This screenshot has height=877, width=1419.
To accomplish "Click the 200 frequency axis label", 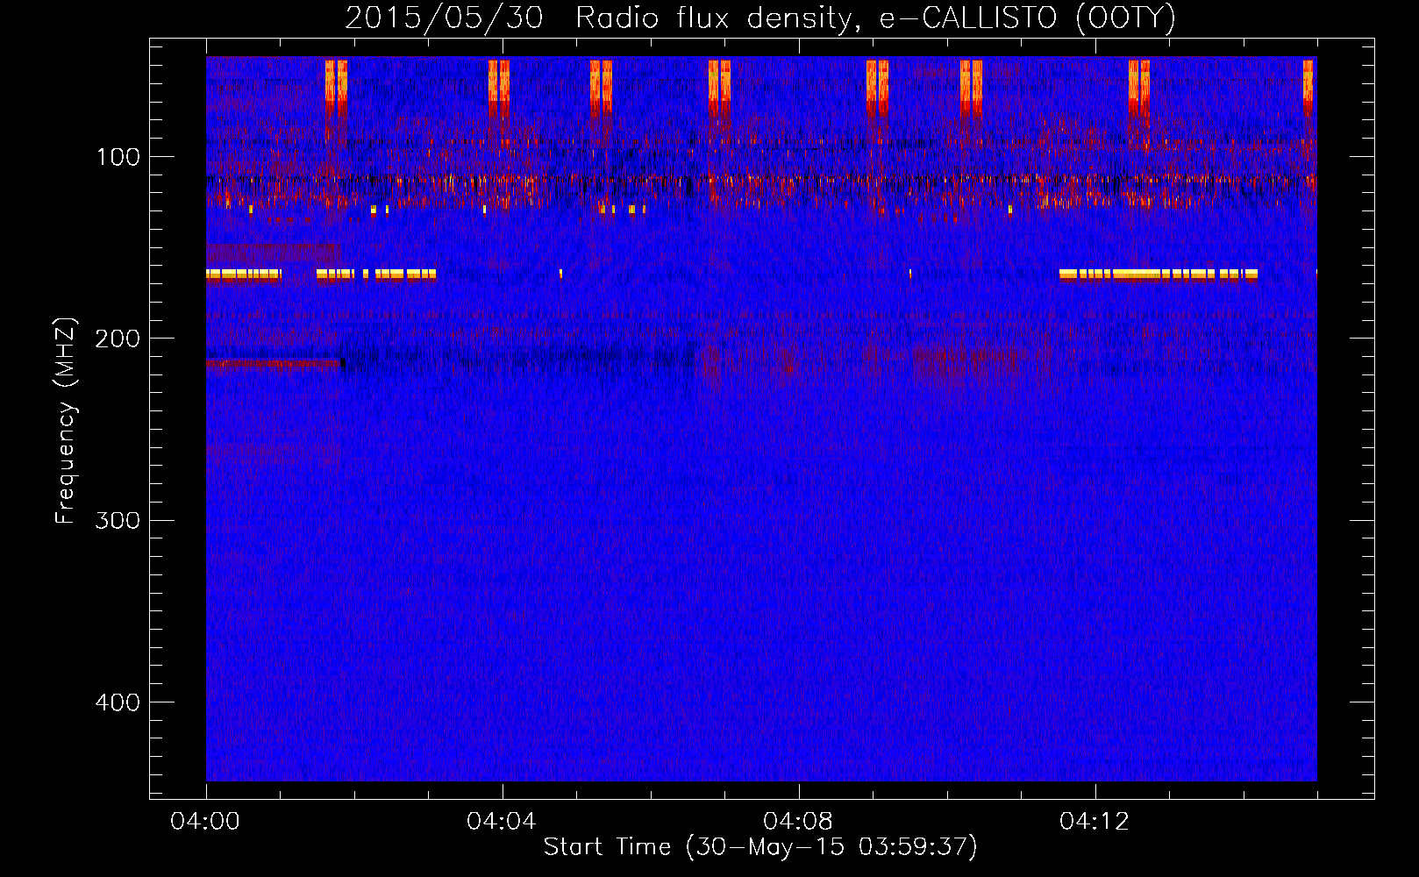I will pos(118,339).
